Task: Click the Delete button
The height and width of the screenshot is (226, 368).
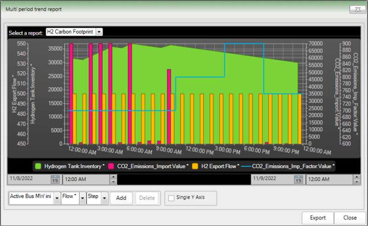Action: tap(147, 198)
